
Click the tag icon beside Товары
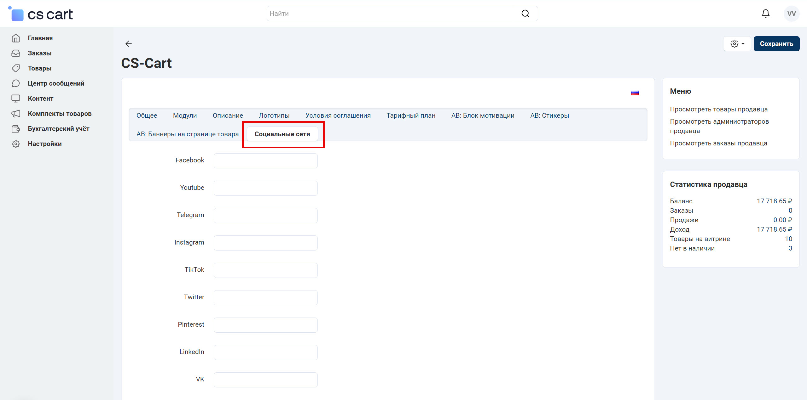16,68
